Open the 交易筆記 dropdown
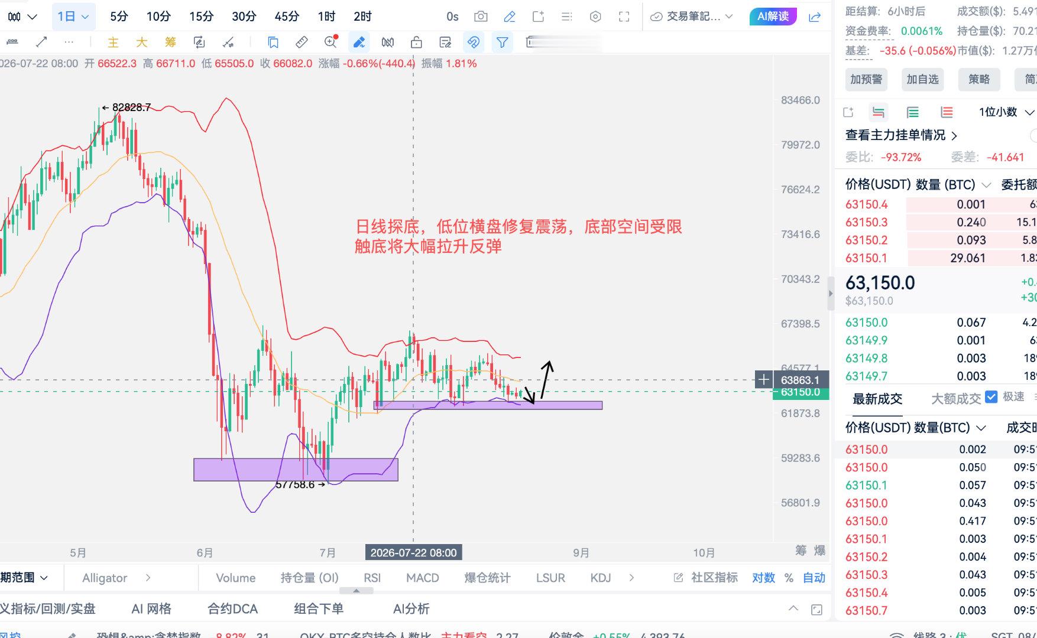 click(x=692, y=17)
